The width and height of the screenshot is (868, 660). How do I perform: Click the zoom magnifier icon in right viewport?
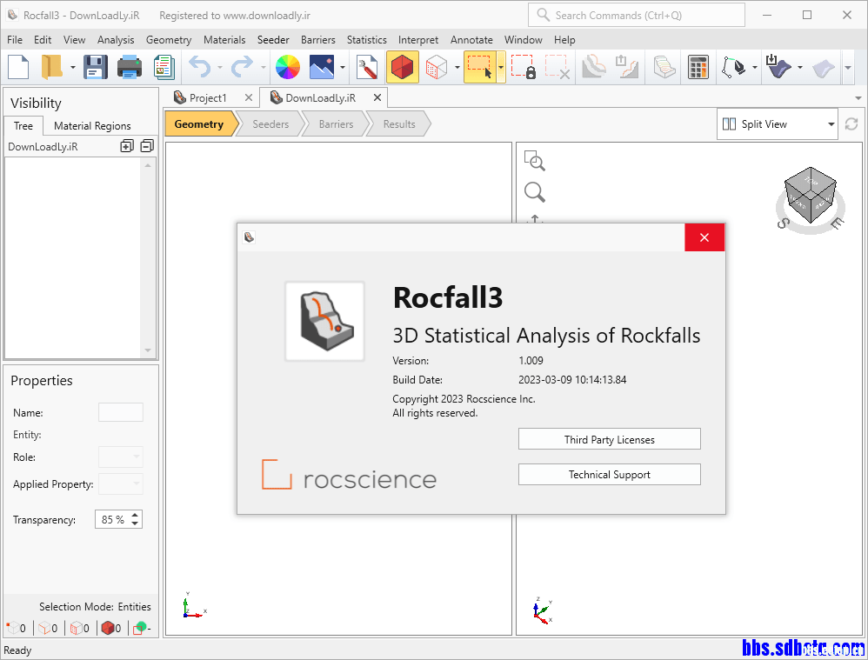point(535,192)
